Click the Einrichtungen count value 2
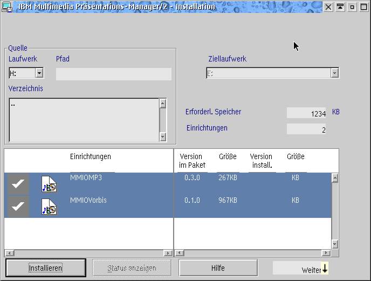The image size is (371, 281). coord(306,129)
